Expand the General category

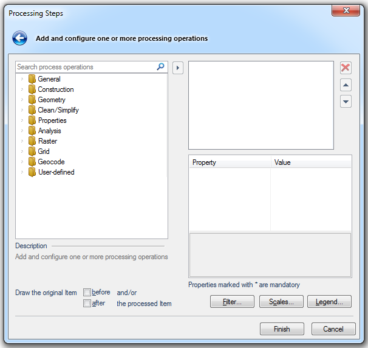pyautogui.click(x=22, y=79)
